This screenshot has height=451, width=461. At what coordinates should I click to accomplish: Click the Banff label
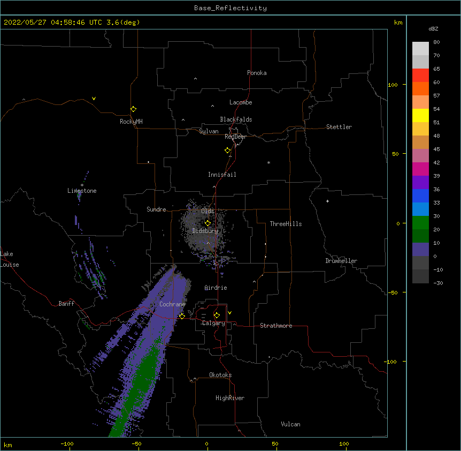click(x=66, y=304)
